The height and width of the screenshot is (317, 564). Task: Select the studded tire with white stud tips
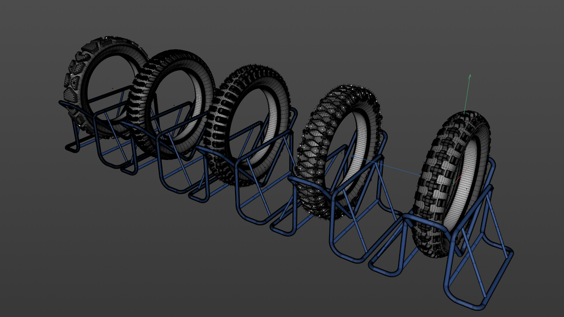tap(339, 153)
